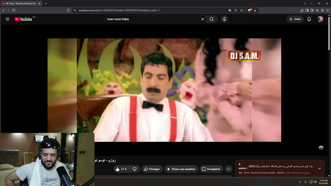Close the Rosy YouTube tab

(x=40, y=3)
